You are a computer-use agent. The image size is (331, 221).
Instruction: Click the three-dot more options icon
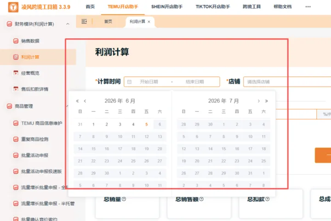point(308,7)
